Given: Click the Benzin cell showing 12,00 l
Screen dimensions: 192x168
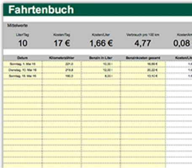Looking at the screenshot, I should pyautogui.click(x=101, y=70).
